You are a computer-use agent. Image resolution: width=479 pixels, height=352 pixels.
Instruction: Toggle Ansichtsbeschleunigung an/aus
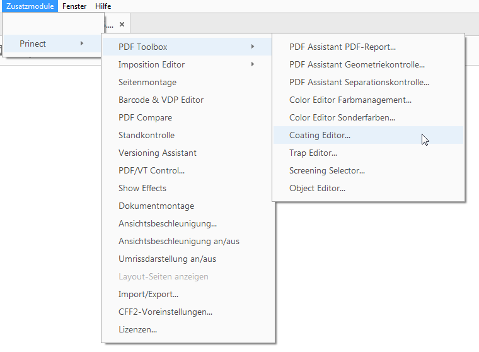(187, 242)
